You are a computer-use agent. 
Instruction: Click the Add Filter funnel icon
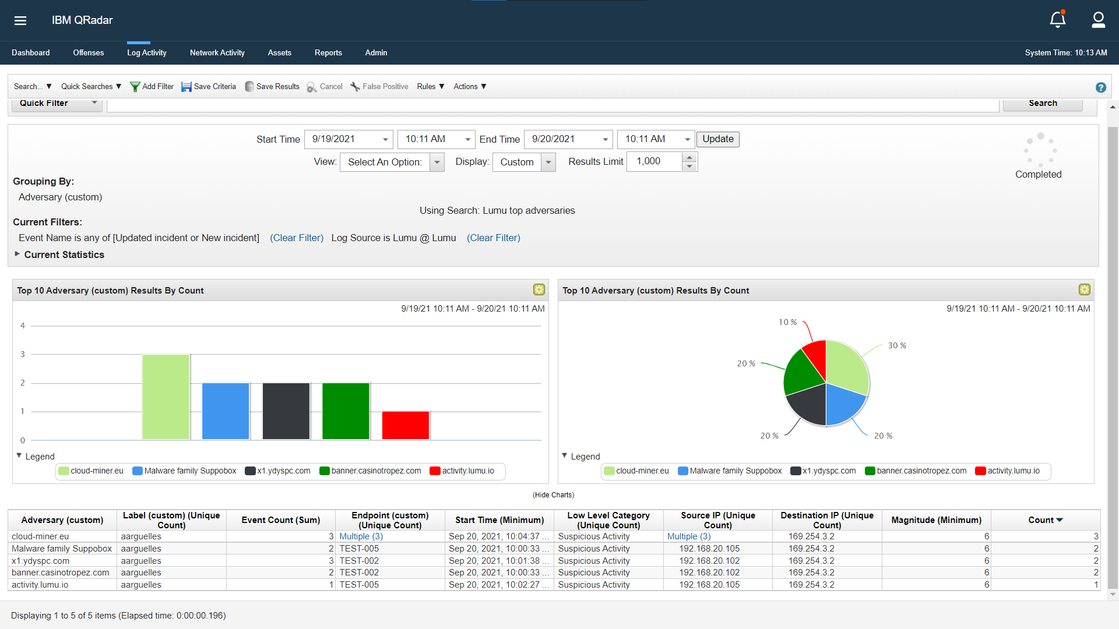[135, 87]
